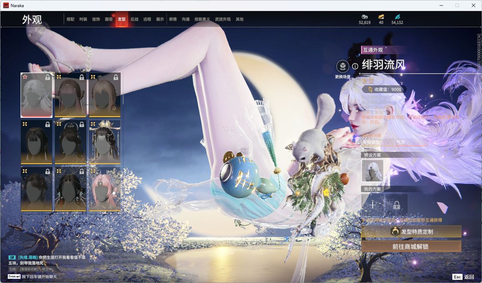The width and height of the screenshot is (482, 283).
Task: Select the white-haired hairstyle thumbnail
Action: pyautogui.click(x=36, y=95)
